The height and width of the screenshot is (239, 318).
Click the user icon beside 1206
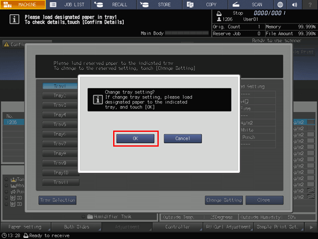pos(219,19)
